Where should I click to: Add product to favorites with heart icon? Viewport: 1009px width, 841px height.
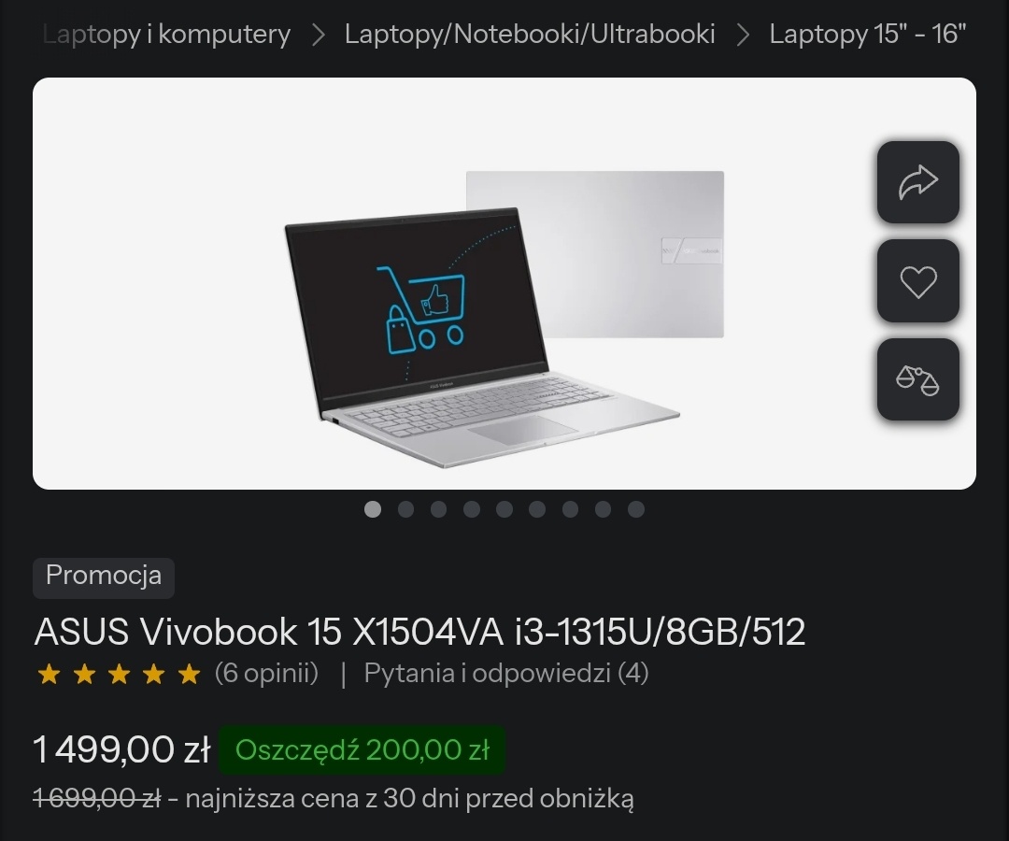[918, 281]
